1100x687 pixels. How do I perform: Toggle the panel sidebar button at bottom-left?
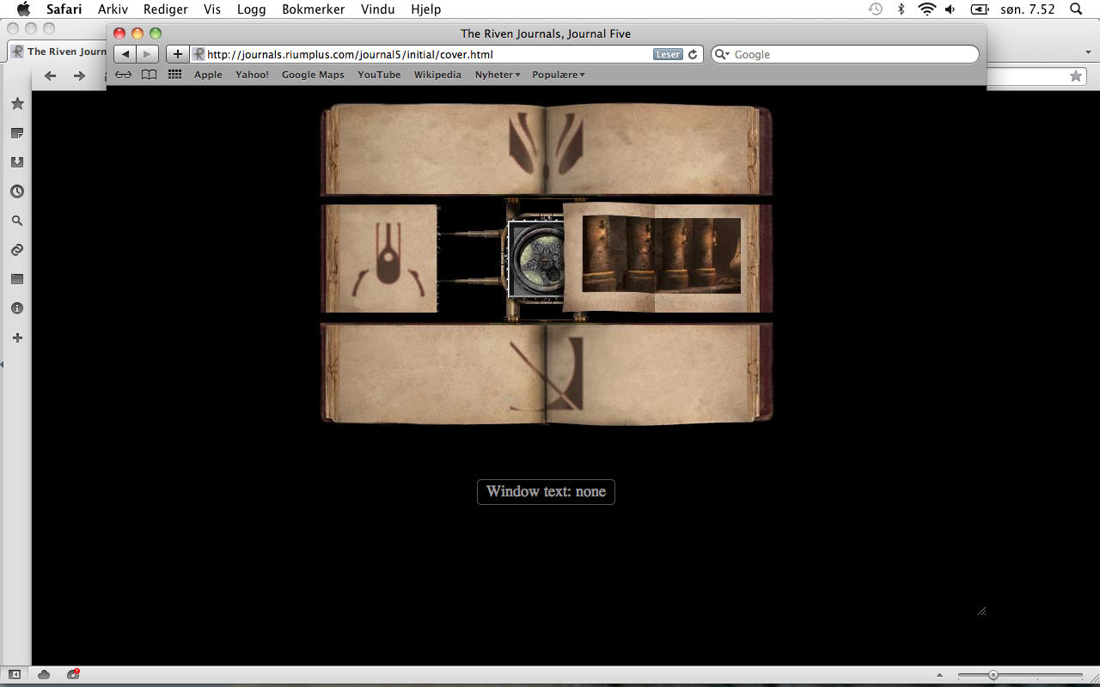click(15, 675)
